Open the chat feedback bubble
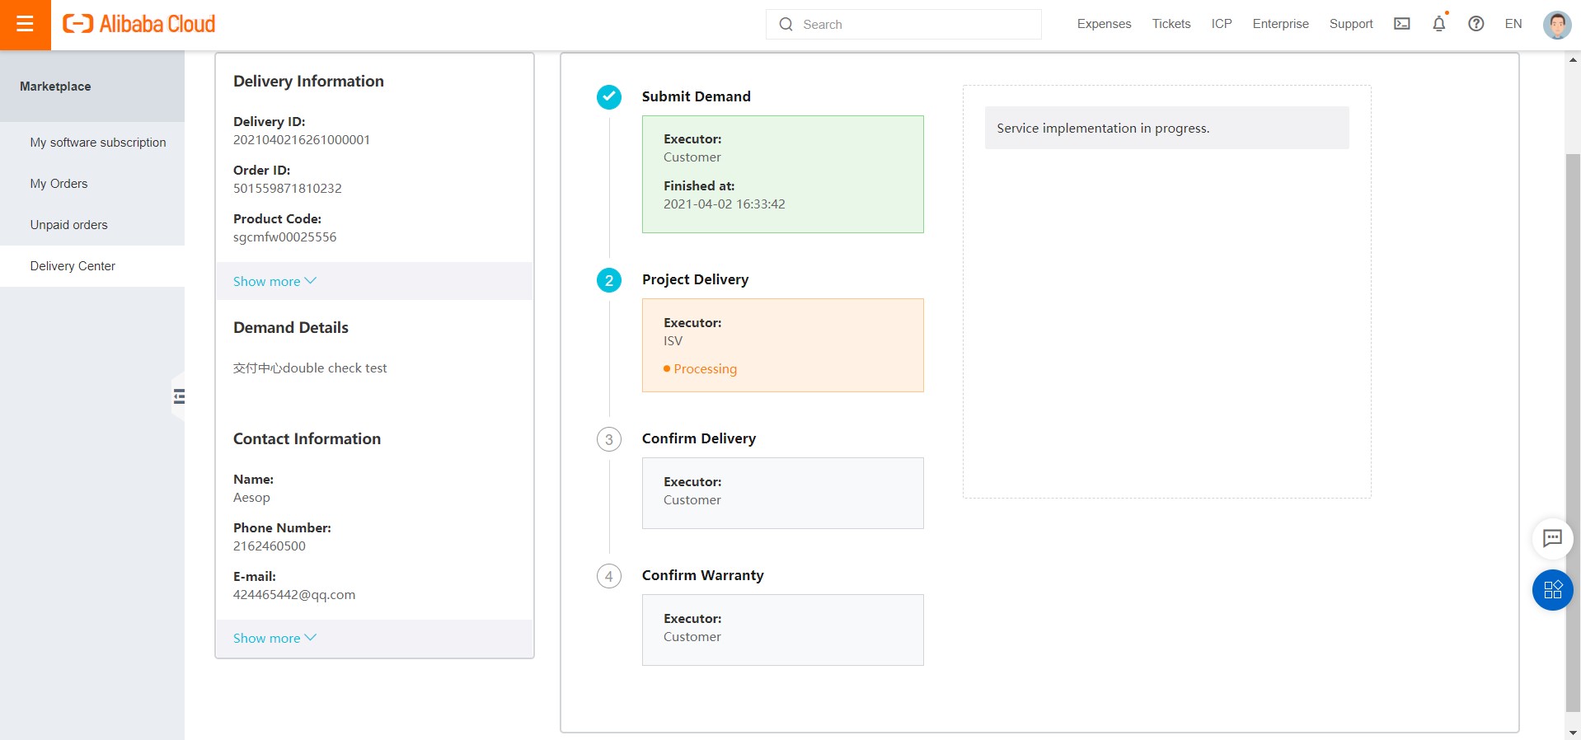 point(1552,538)
